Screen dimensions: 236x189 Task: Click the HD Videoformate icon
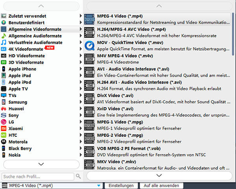pyautogui.click(x=4, y=56)
